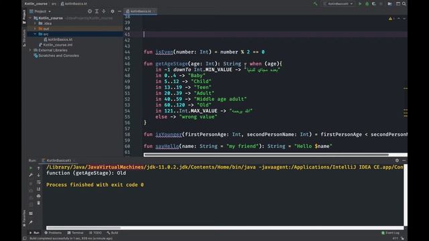Toggle soft-wrap in Run console
This screenshot has height=241, width=429.
pyautogui.click(x=39, y=182)
